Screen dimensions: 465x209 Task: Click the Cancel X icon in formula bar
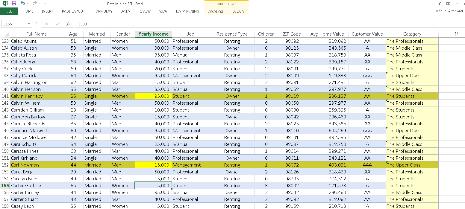(47, 24)
